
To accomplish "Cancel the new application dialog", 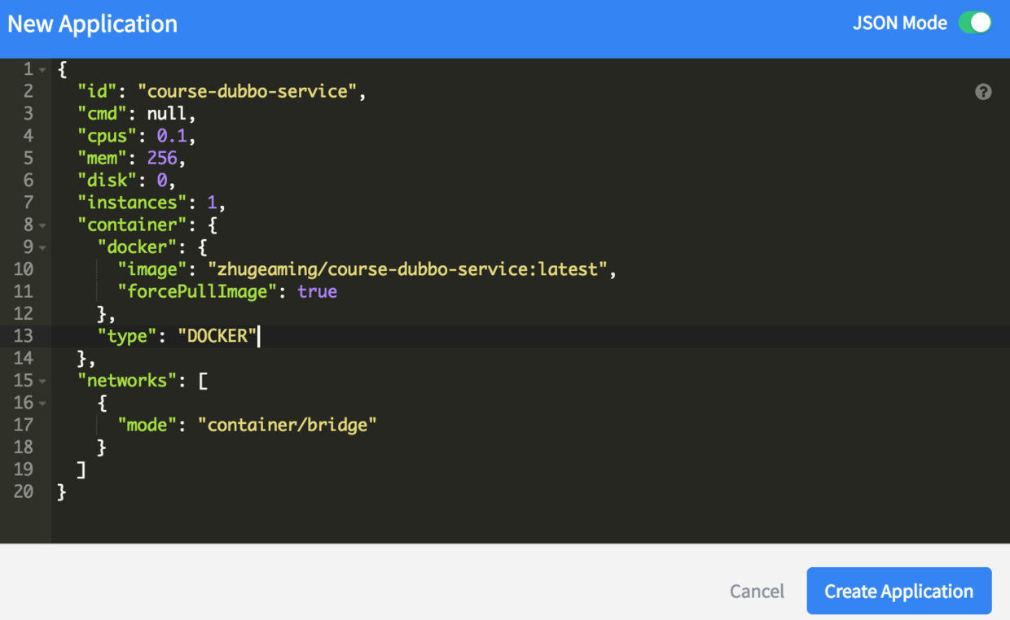I will 757,592.
